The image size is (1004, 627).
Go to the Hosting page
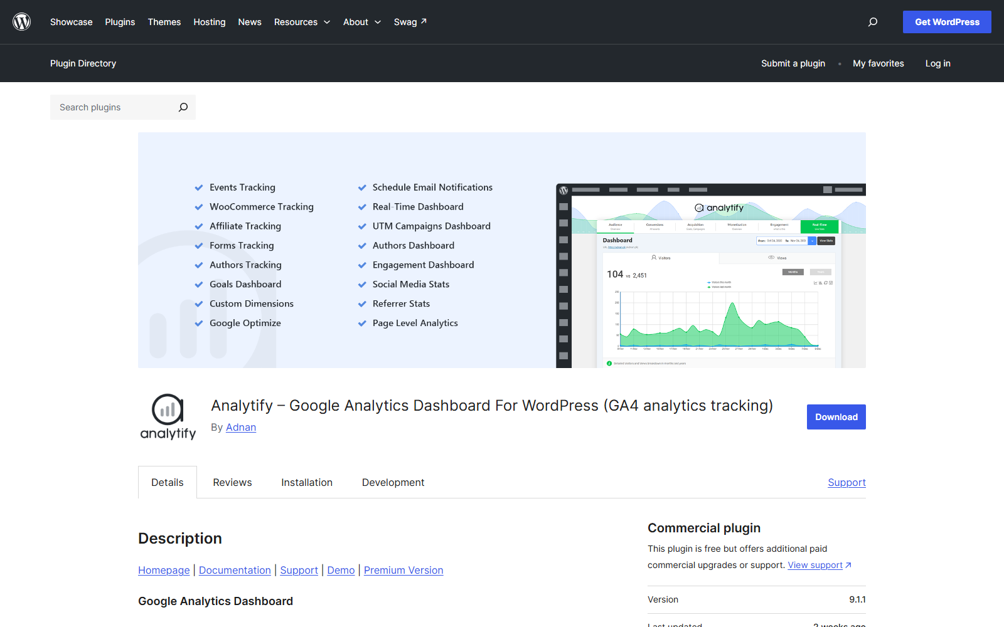(x=210, y=22)
